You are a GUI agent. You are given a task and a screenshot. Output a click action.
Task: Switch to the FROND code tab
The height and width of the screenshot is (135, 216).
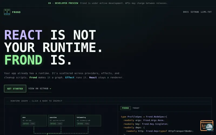pyautogui.click(x=125, y=108)
